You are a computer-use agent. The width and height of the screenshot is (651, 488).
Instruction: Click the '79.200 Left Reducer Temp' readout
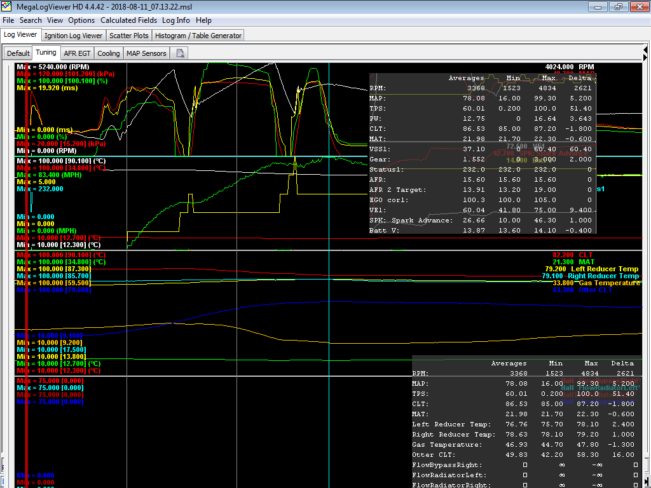[592, 269]
